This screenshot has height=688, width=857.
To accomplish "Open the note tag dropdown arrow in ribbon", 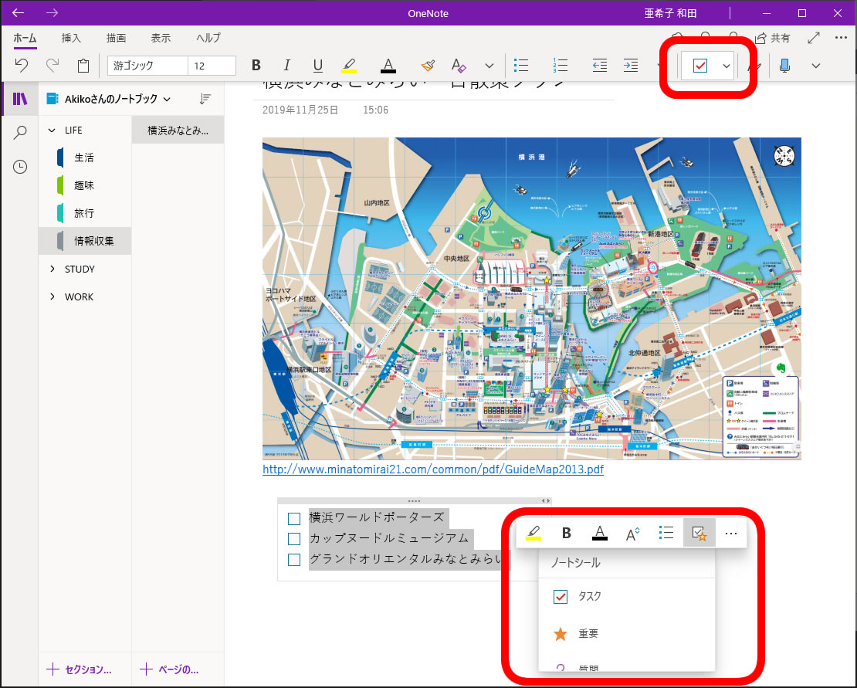I will point(727,66).
